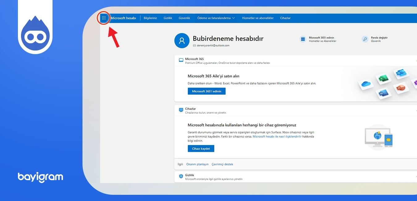Open the Ödeme ve faturalandırma dropdown
The image size is (417, 201).
pyautogui.click(x=215, y=18)
